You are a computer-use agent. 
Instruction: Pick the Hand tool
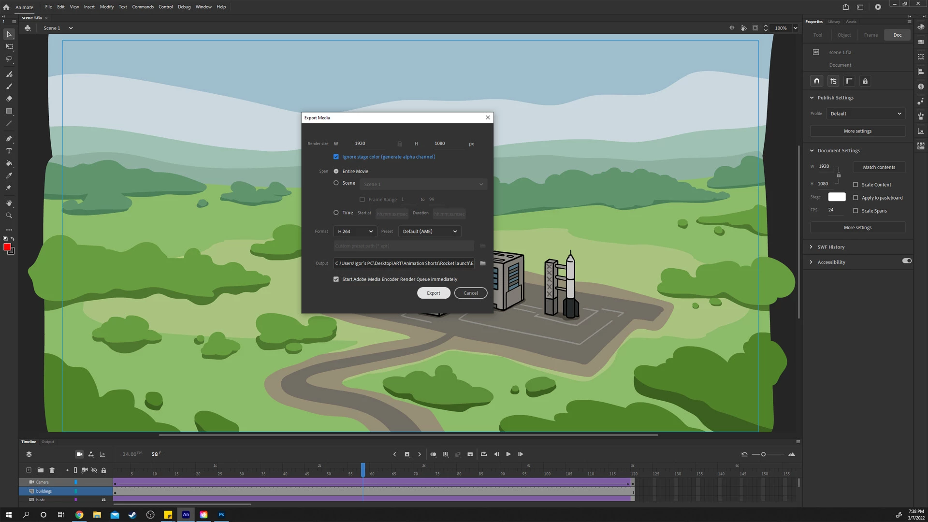pyautogui.click(x=9, y=203)
